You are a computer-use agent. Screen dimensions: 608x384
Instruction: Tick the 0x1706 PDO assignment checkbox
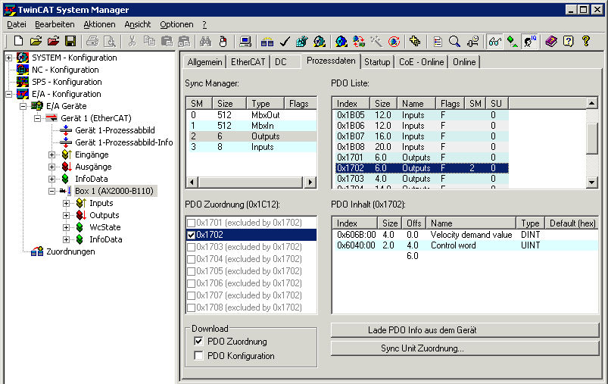click(x=191, y=283)
